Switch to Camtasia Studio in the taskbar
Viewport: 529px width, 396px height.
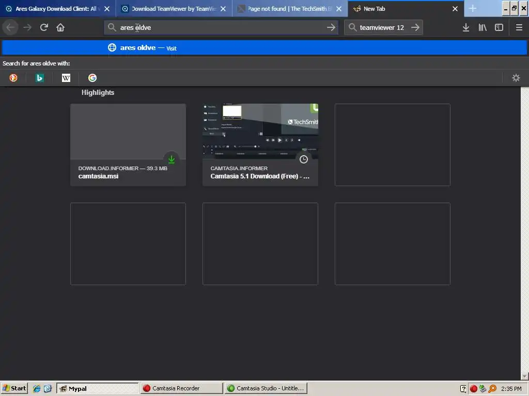tap(266, 388)
